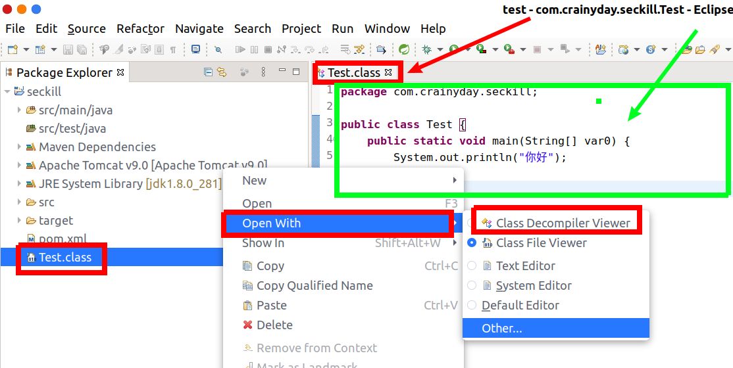Expand the target folder node
733x368 pixels.
[19, 220]
